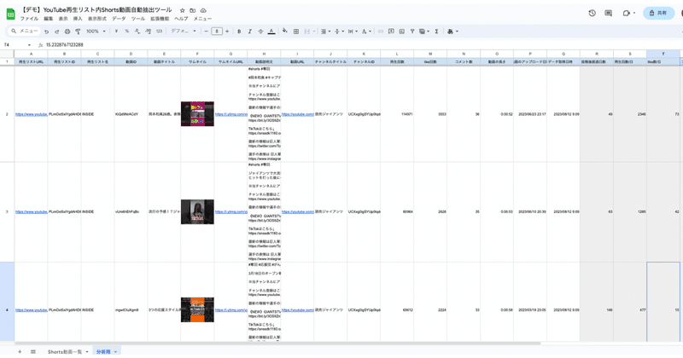Insert a chart
The image size is (683, 358).
coord(401,32)
